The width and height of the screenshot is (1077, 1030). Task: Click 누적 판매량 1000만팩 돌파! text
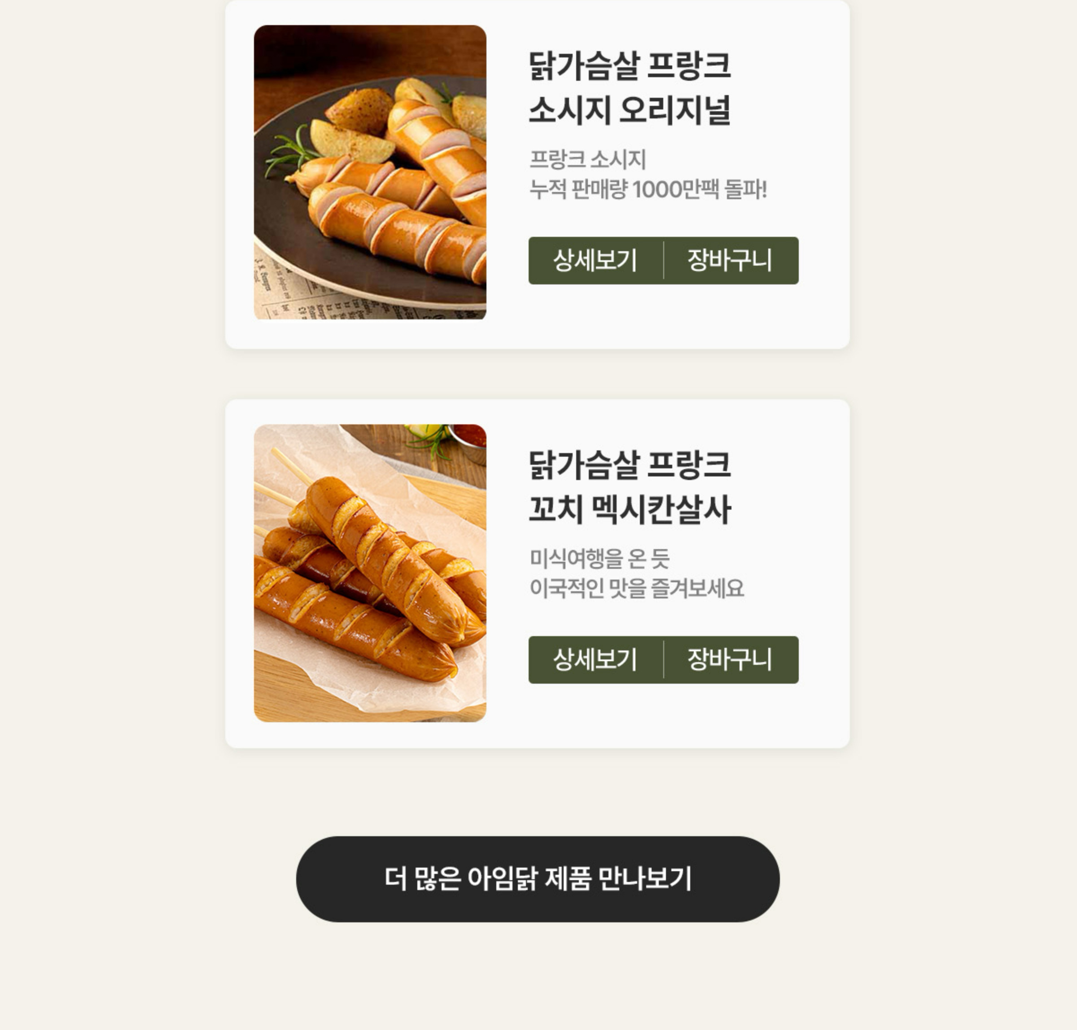point(648,190)
